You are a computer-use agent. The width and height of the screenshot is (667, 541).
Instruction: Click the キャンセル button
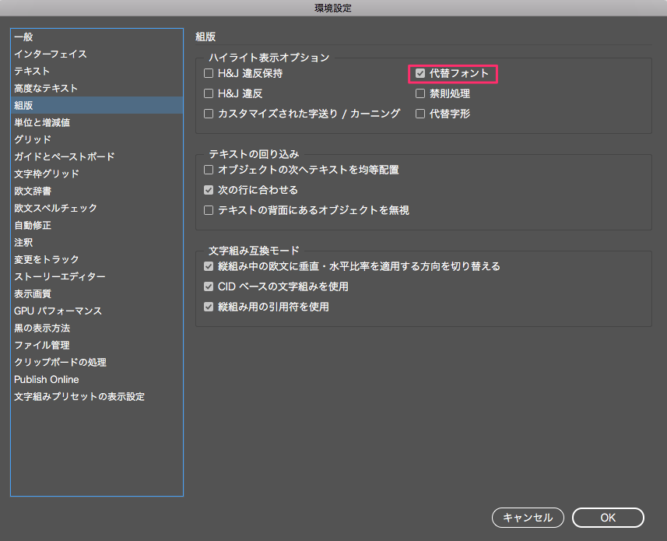[528, 518]
